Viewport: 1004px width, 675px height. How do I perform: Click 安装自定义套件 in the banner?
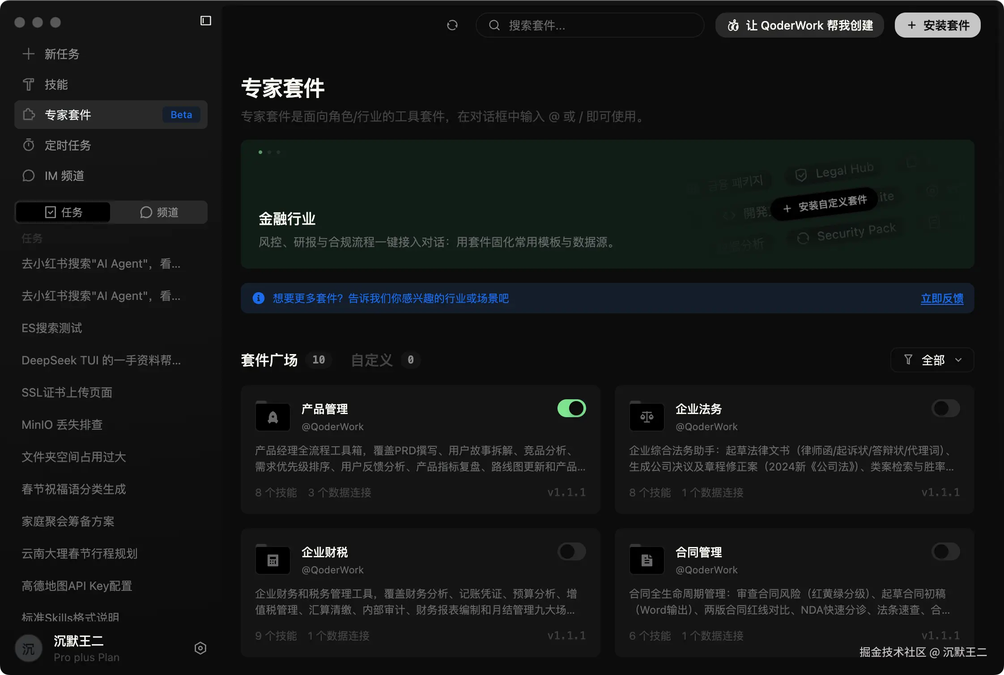[825, 204]
